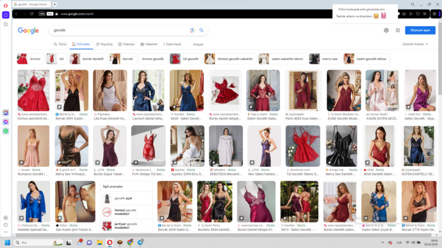Open related search jartiyer gecelik modelleri
This screenshot has width=442, height=248.
126,226
